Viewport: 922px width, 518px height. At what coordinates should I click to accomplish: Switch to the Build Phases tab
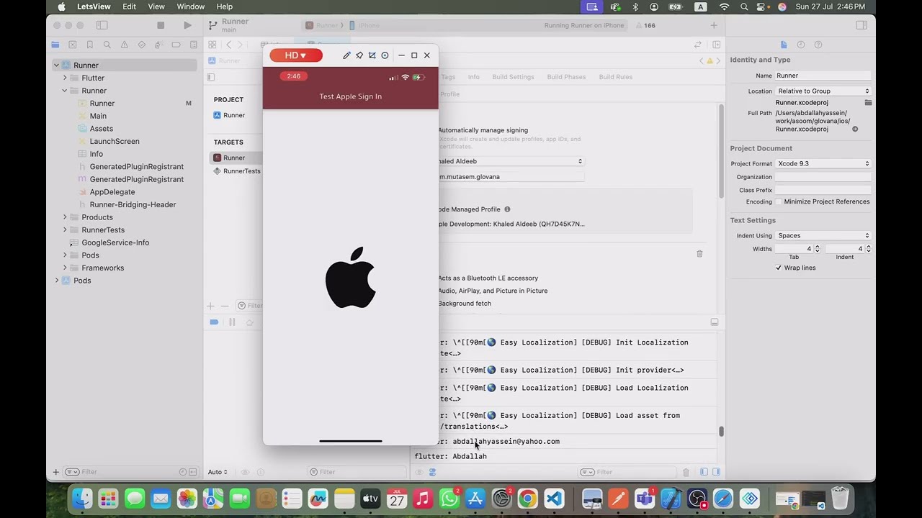coord(566,77)
